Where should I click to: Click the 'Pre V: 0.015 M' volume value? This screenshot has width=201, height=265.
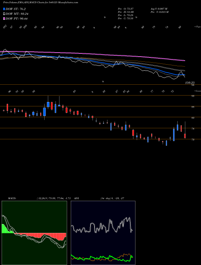click(x=160, y=12)
